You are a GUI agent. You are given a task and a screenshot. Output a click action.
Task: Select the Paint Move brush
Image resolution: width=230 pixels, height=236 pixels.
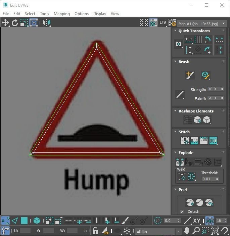click(190, 75)
